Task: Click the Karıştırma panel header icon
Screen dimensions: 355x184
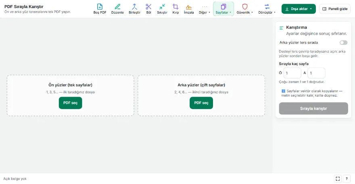Action: point(282,28)
